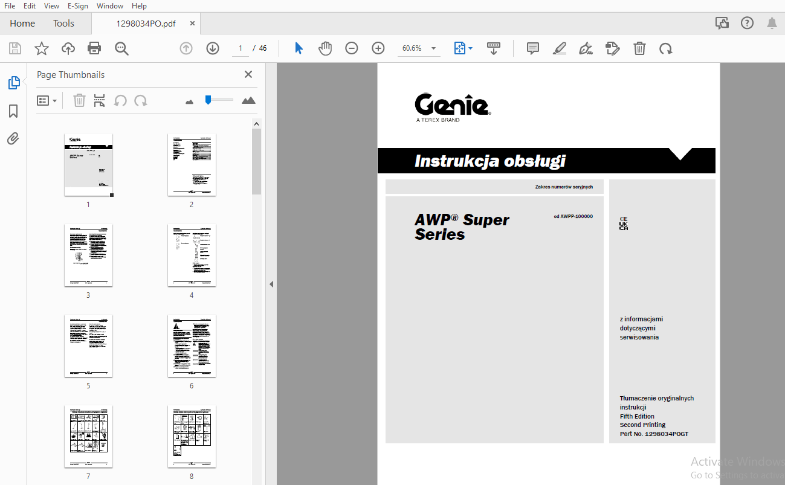Viewport: 785px width, 485px height.
Task: Rotate thumbnails clockwise in panel
Action: click(x=141, y=100)
